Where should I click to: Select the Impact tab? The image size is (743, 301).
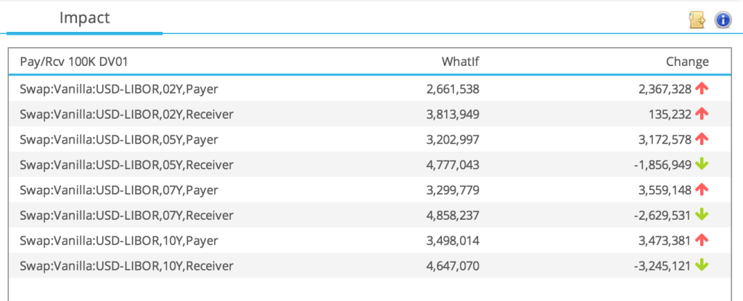[84, 18]
